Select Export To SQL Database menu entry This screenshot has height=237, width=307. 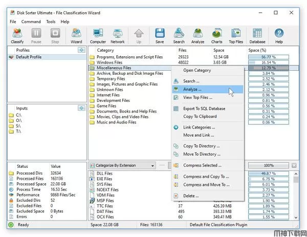point(204,109)
